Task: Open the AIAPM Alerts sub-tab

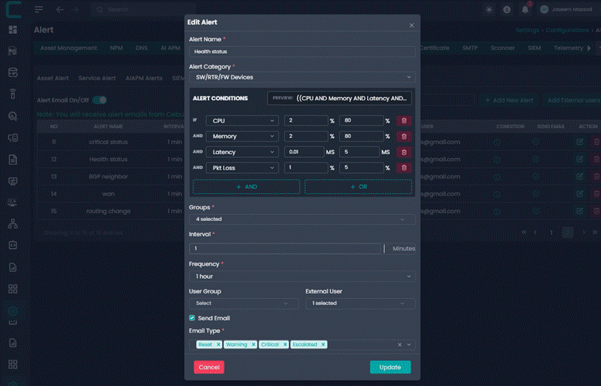Action: click(143, 78)
